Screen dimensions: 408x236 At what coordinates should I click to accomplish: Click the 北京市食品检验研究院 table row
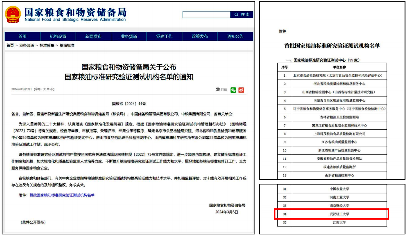pyautogui.click(x=332, y=75)
